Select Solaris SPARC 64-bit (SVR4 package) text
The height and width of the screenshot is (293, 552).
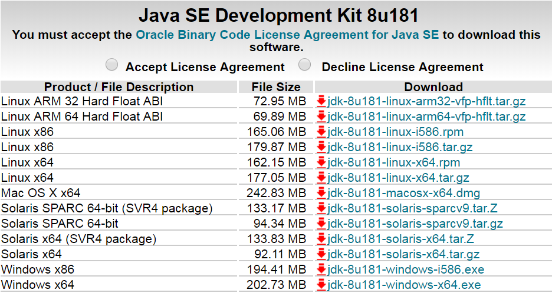pyautogui.click(x=107, y=208)
